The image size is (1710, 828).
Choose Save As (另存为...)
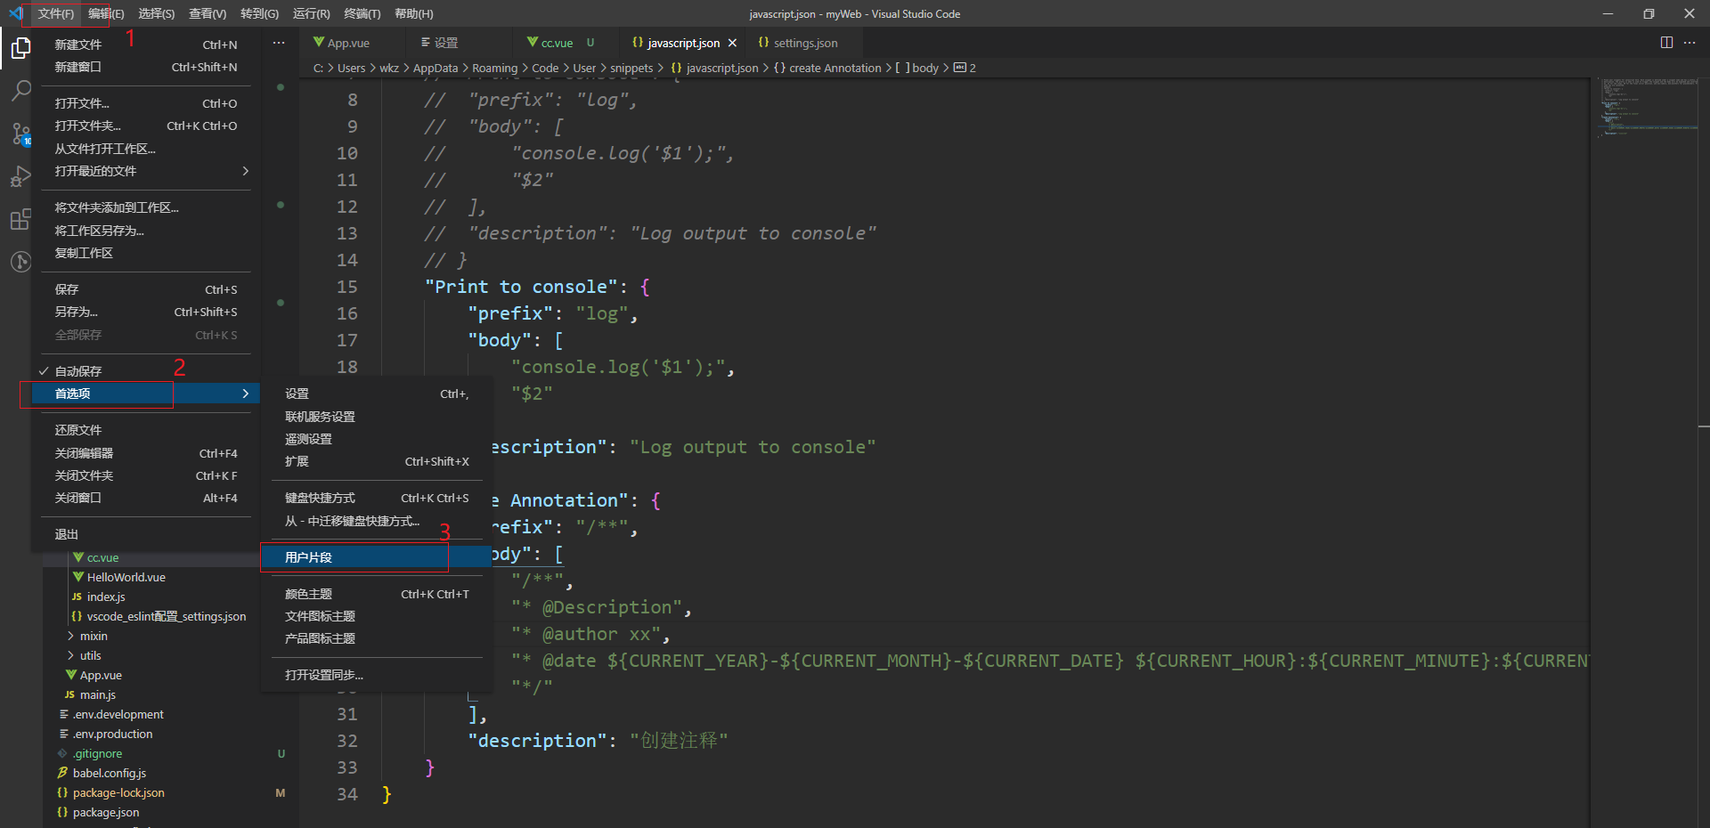146,312
